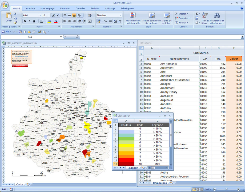The height and width of the screenshot is (192, 245).
Task: Click into the formula bar input
Action: point(160,37)
